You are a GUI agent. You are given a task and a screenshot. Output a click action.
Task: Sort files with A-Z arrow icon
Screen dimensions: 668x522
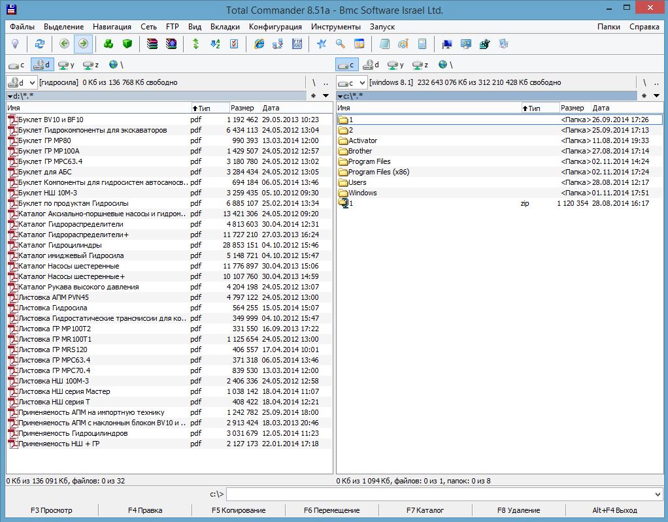(x=215, y=44)
